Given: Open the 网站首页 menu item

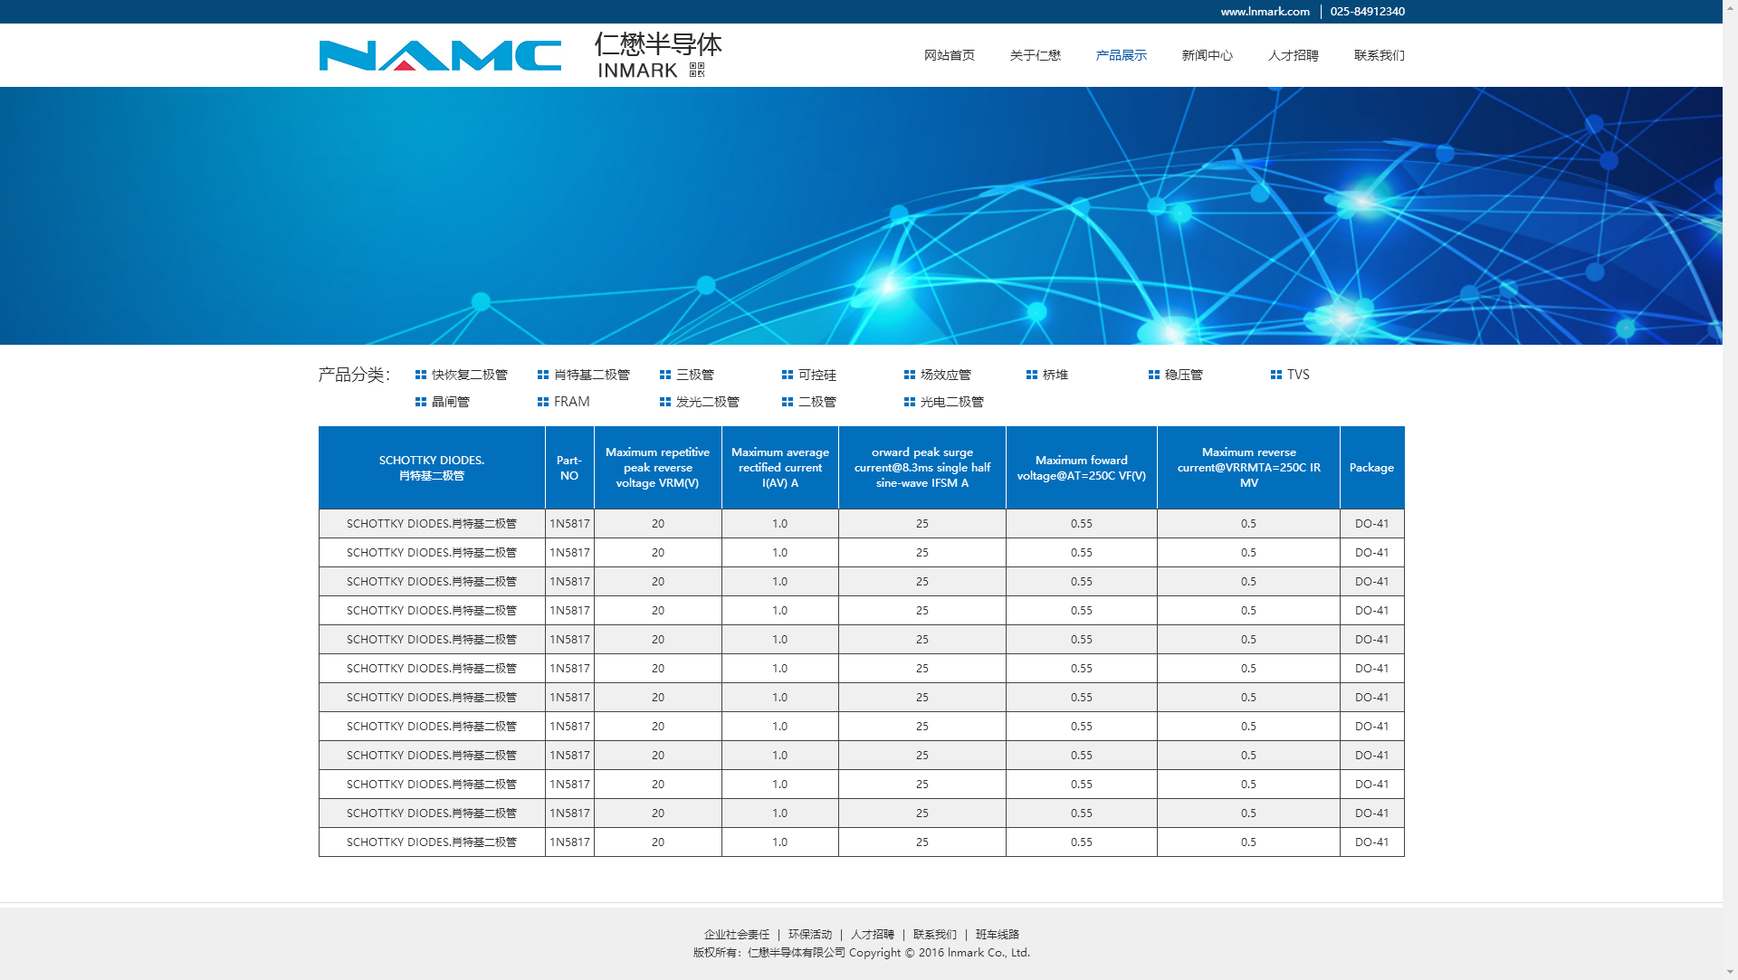Looking at the screenshot, I should coord(949,55).
